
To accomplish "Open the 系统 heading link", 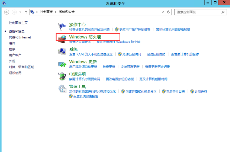I will pos(73,49).
